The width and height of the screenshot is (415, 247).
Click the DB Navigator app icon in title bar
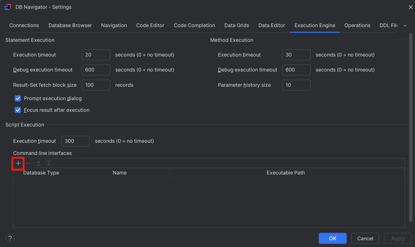point(7,7)
